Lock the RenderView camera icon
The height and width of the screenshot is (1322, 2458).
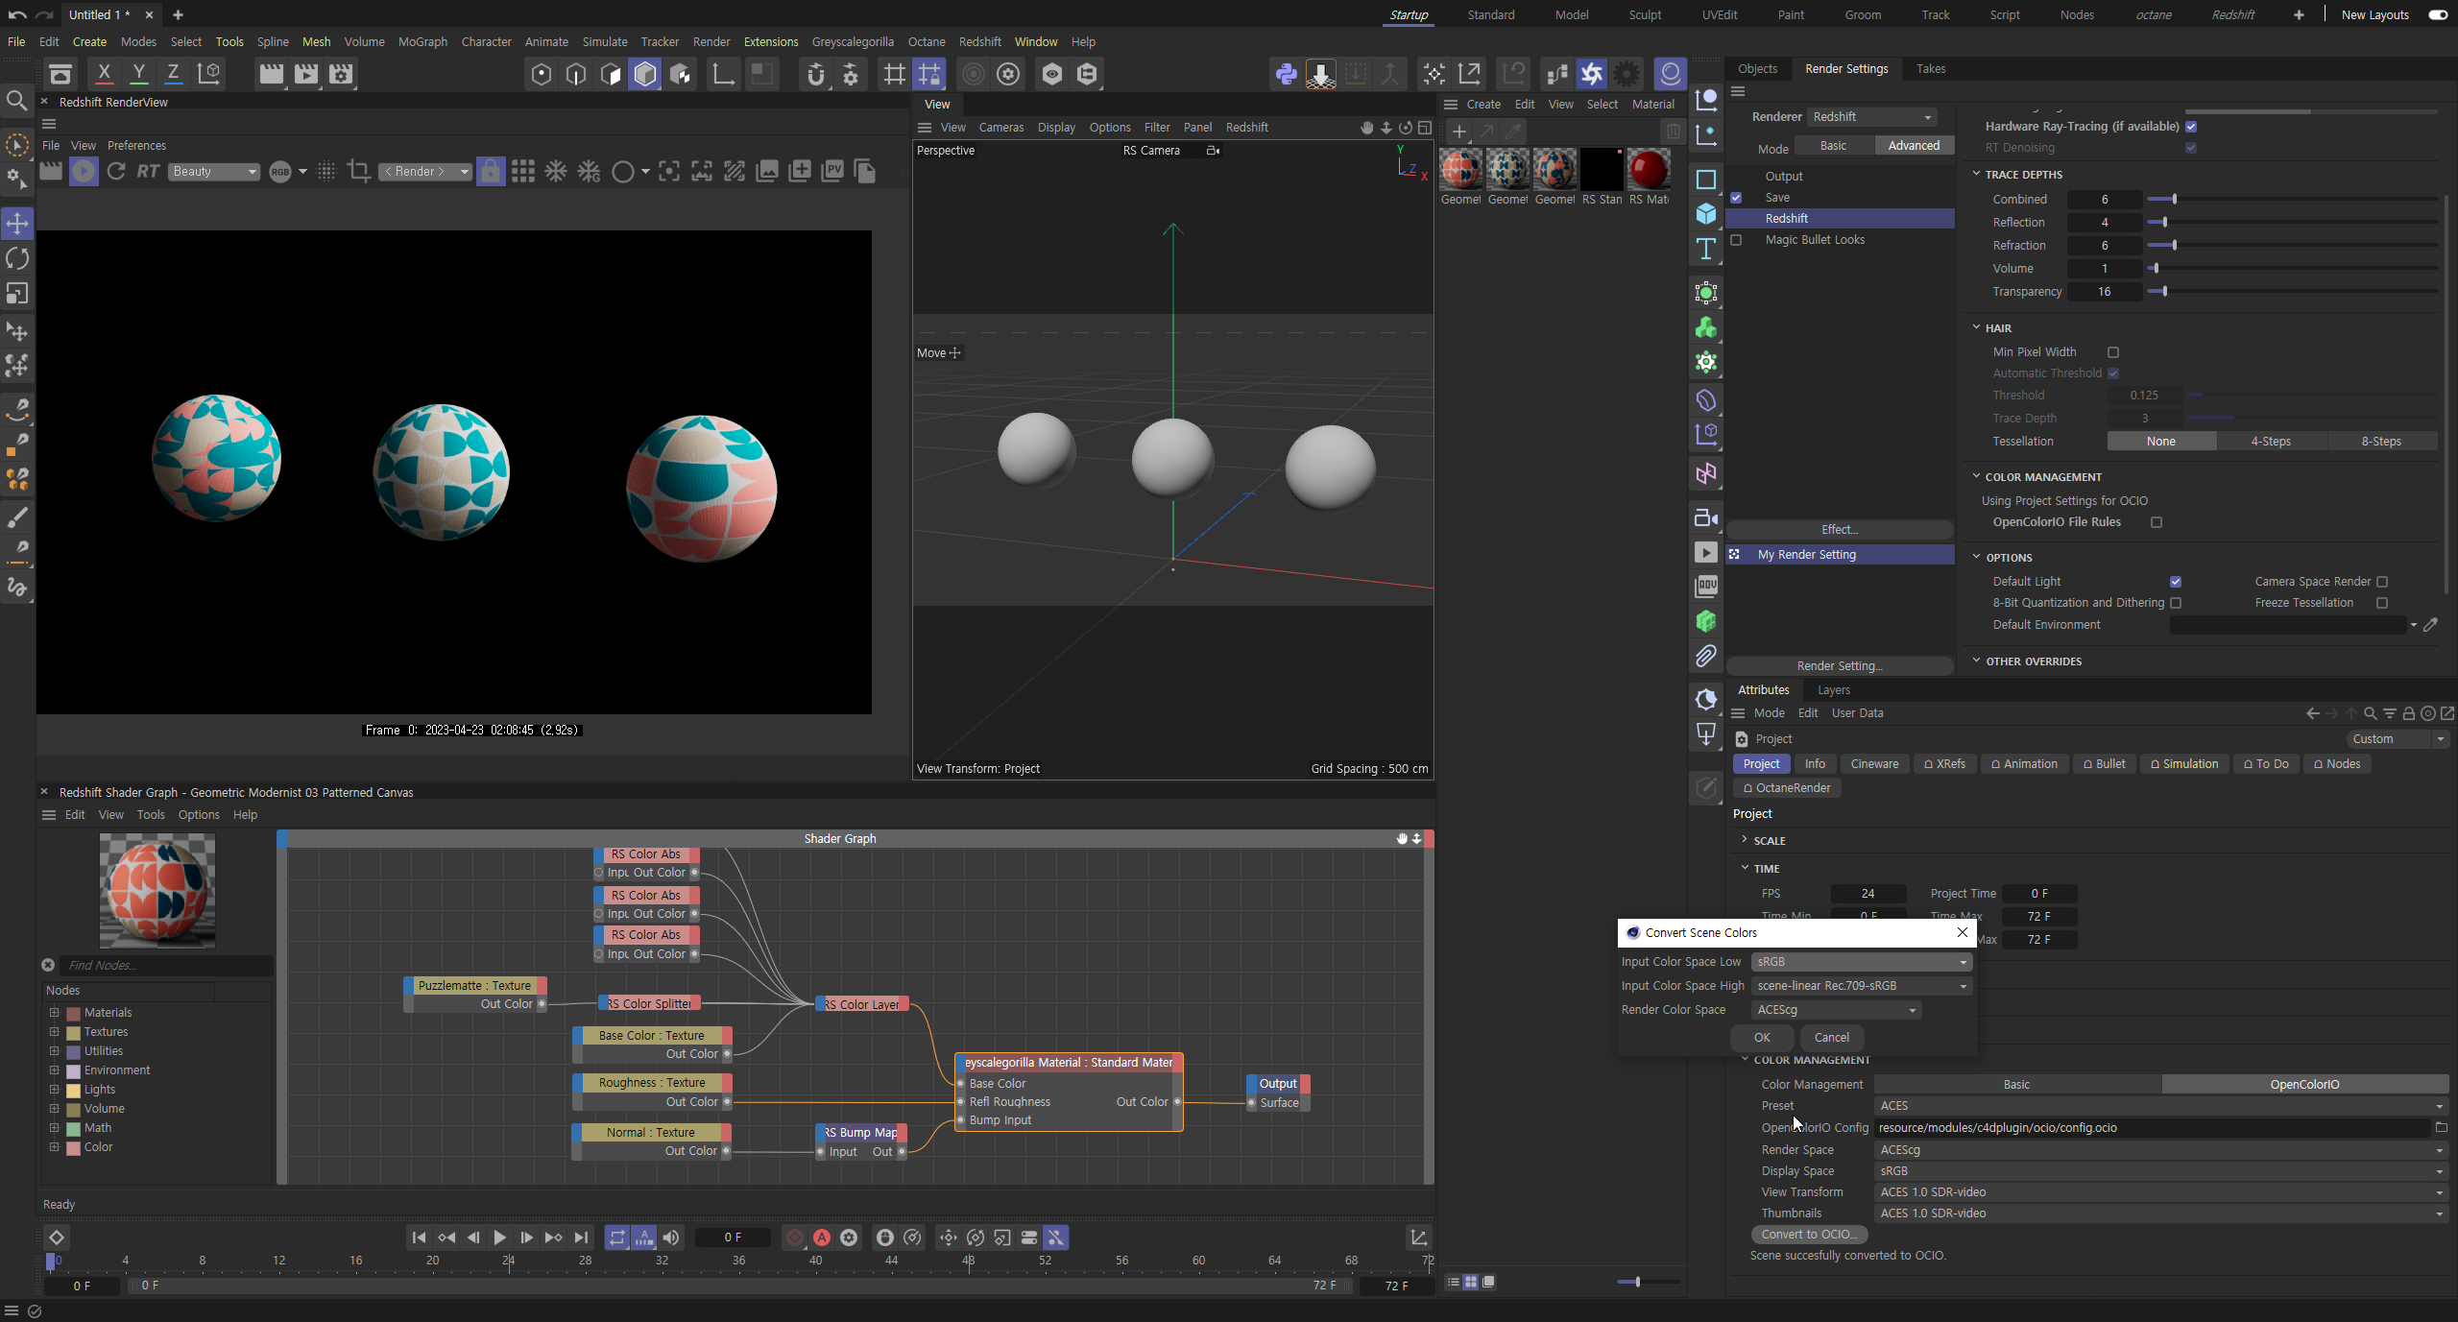(x=491, y=171)
